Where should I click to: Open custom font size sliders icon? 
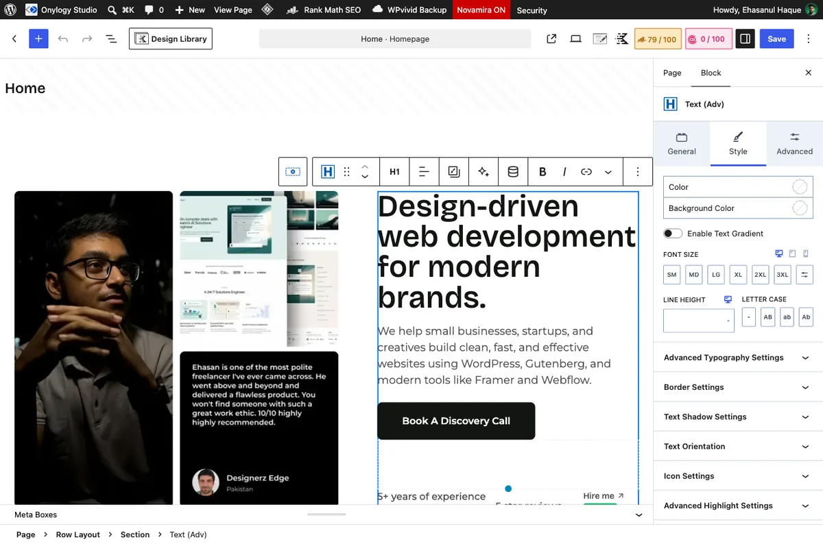[804, 275]
